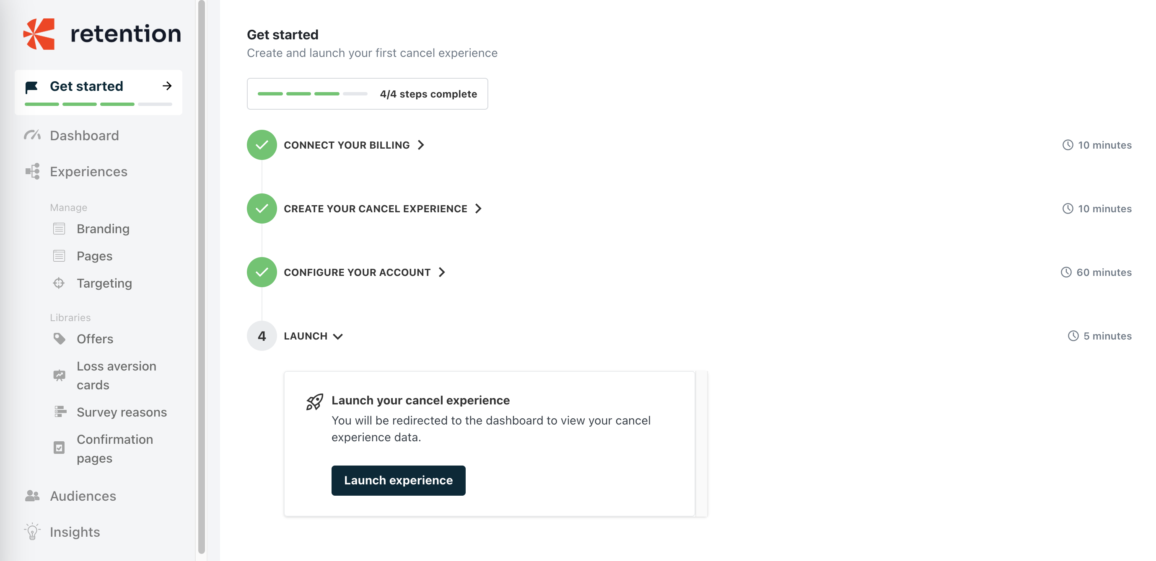Expand the Connect Your Billing chevron

tap(421, 145)
